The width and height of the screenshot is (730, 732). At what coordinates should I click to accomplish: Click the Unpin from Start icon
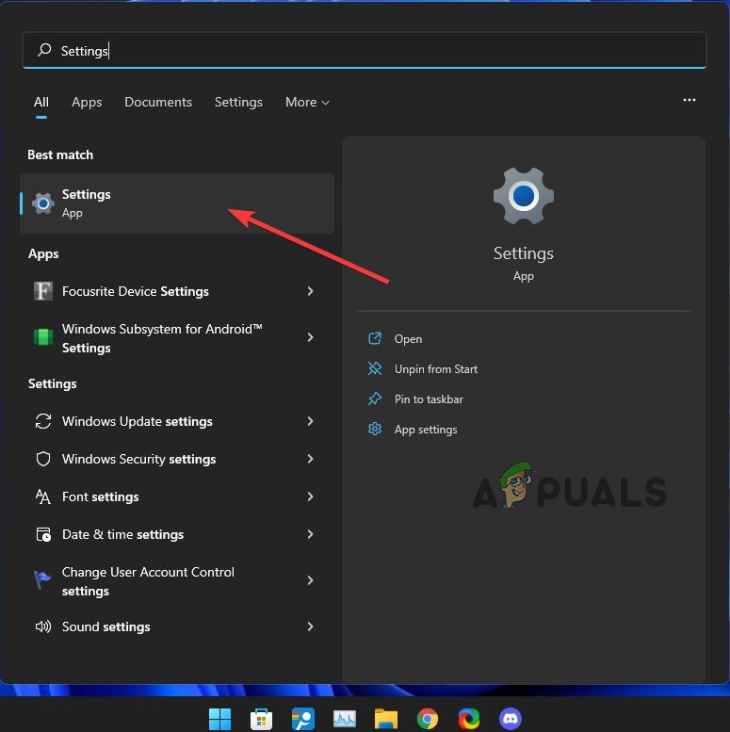click(375, 368)
